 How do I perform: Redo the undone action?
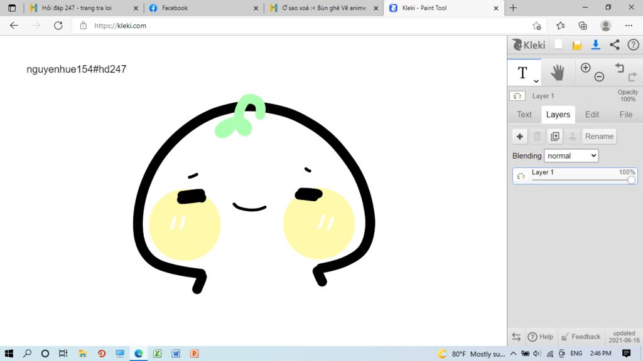point(632,76)
